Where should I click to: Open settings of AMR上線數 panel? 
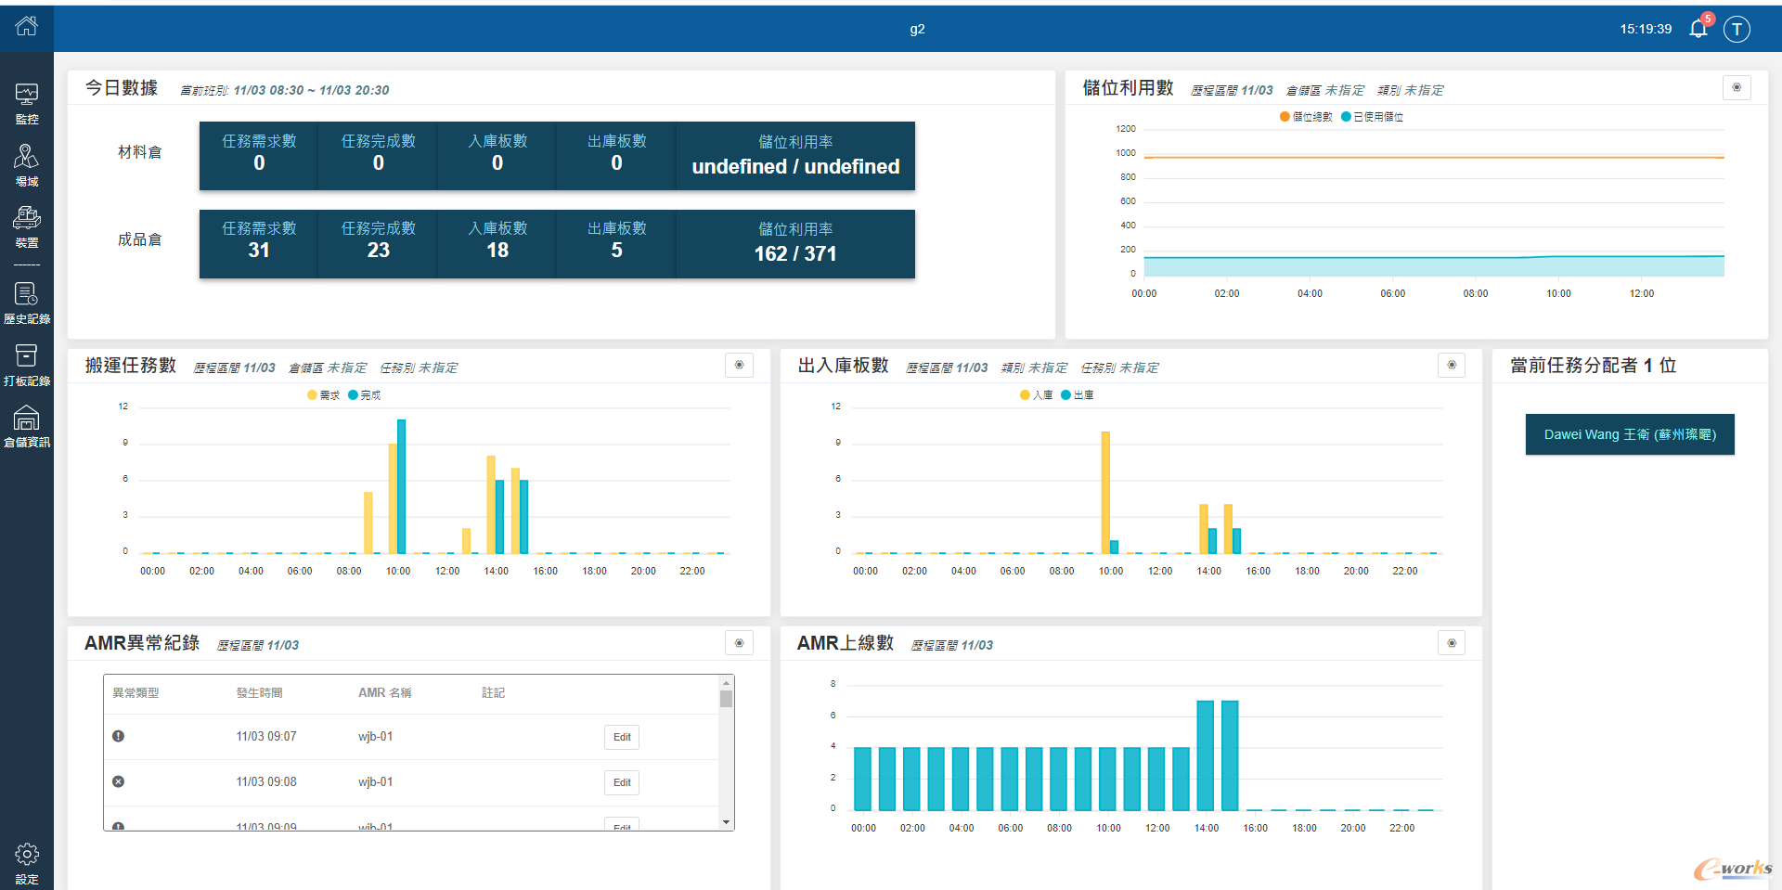pyautogui.click(x=1452, y=642)
